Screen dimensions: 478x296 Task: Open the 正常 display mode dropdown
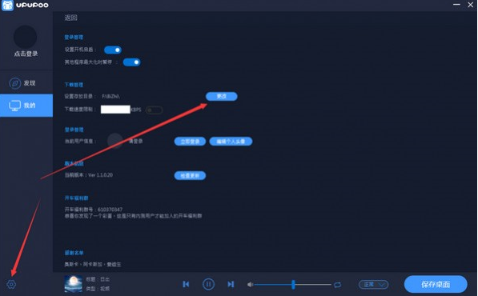[x=373, y=285]
